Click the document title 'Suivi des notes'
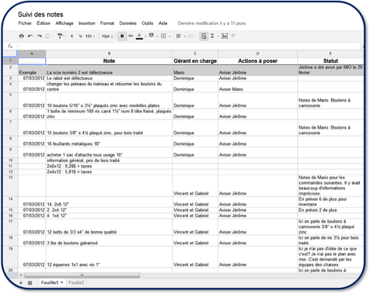Screen dimensions: 370x294 point(40,15)
